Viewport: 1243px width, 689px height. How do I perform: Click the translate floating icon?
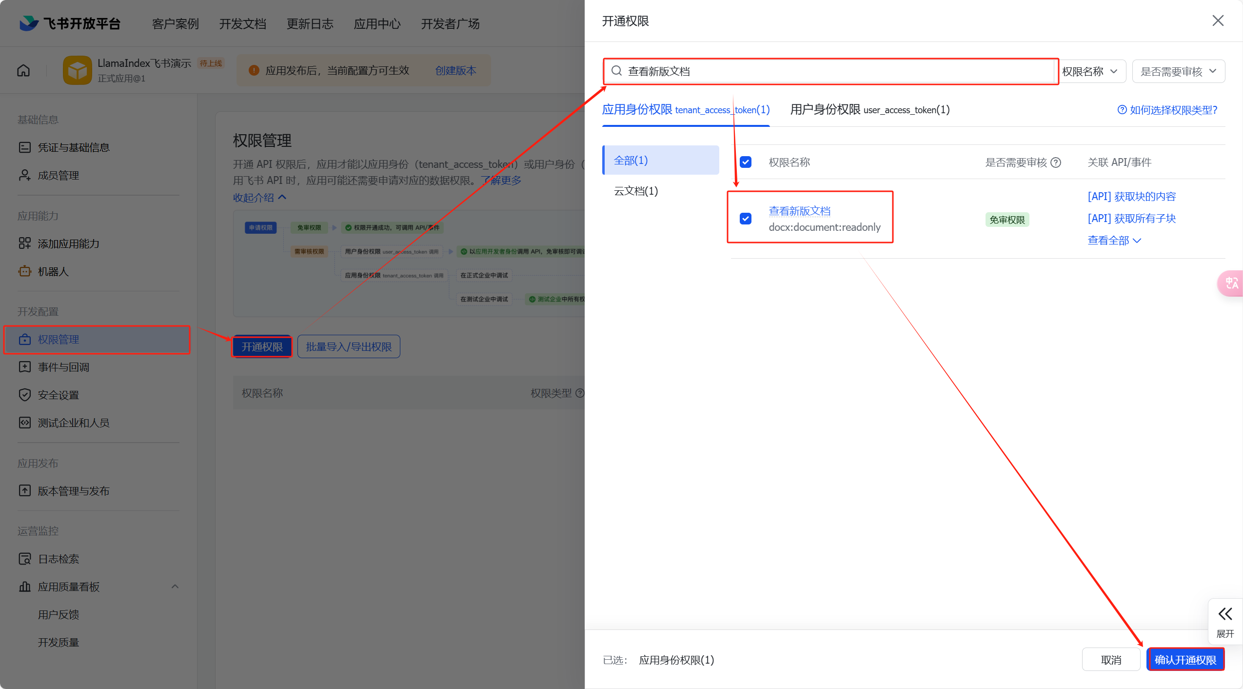point(1231,283)
